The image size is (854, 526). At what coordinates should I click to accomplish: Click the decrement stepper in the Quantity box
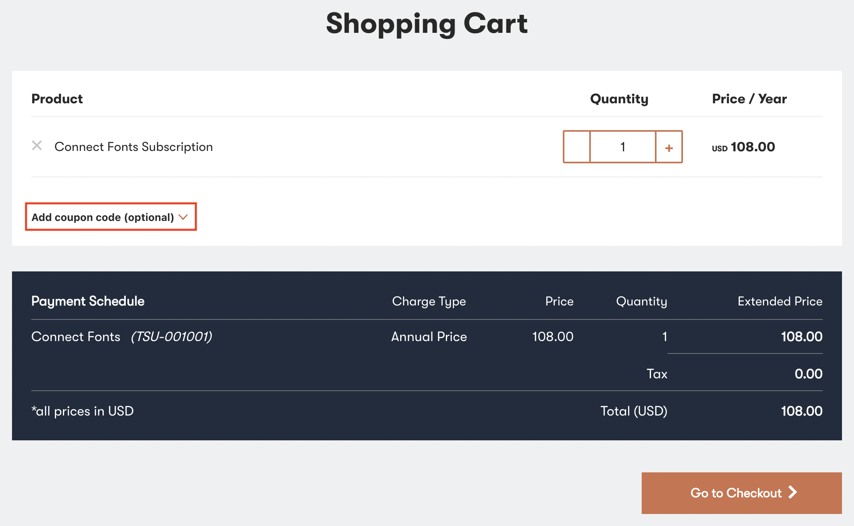[577, 147]
